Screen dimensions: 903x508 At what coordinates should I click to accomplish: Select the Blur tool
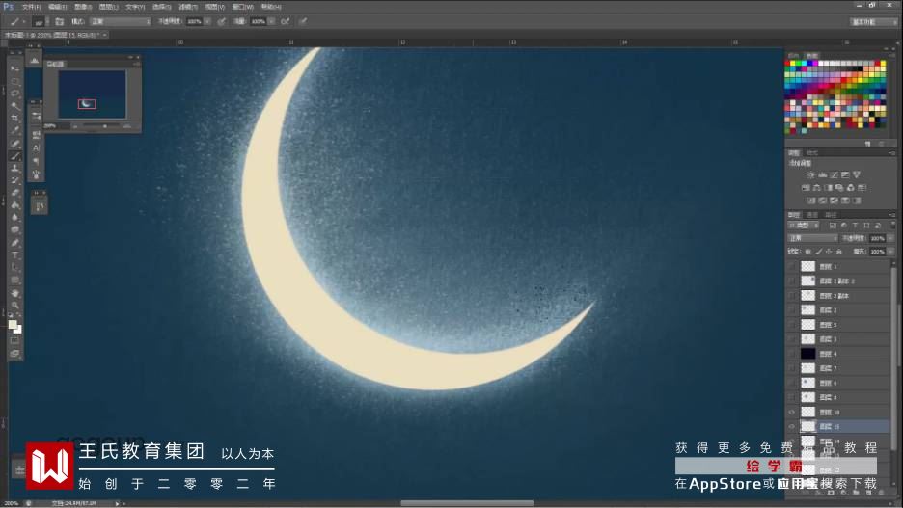[15, 218]
